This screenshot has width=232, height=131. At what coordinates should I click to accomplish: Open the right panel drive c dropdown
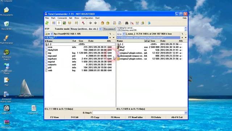click(124, 34)
